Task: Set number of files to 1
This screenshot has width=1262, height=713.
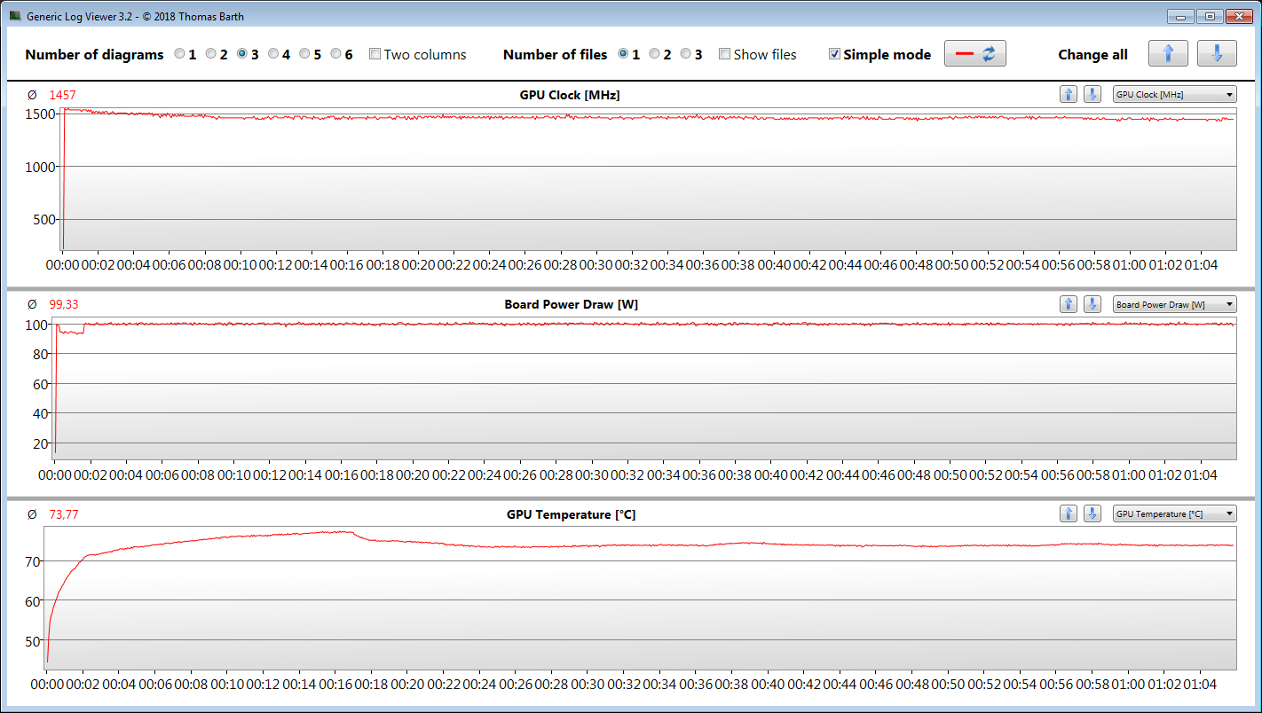Action: [623, 54]
